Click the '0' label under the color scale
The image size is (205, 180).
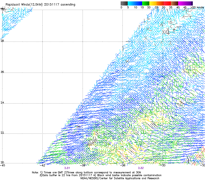click(x=121, y=7)
